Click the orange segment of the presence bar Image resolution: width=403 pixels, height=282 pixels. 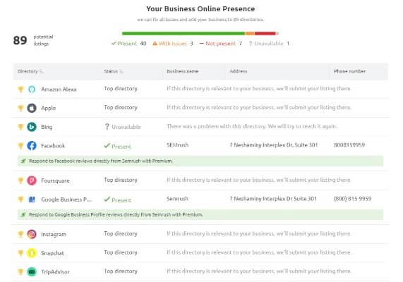(x=250, y=33)
